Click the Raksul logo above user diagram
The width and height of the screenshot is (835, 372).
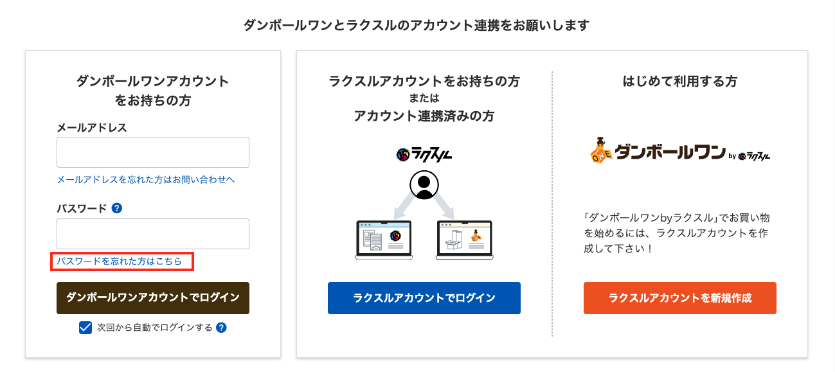pos(424,155)
